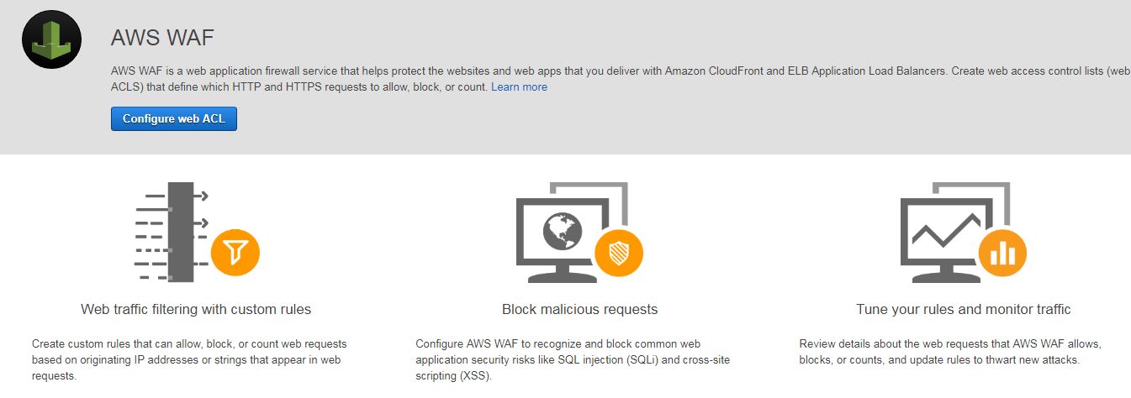Click the orange shield badge icon
This screenshot has height=398, width=1131.
(619, 251)
